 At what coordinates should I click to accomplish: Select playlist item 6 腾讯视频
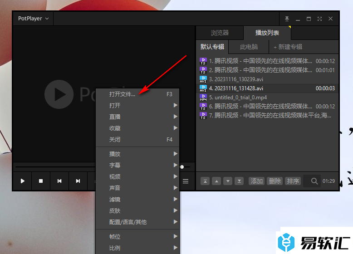click(x=267, y=107)
